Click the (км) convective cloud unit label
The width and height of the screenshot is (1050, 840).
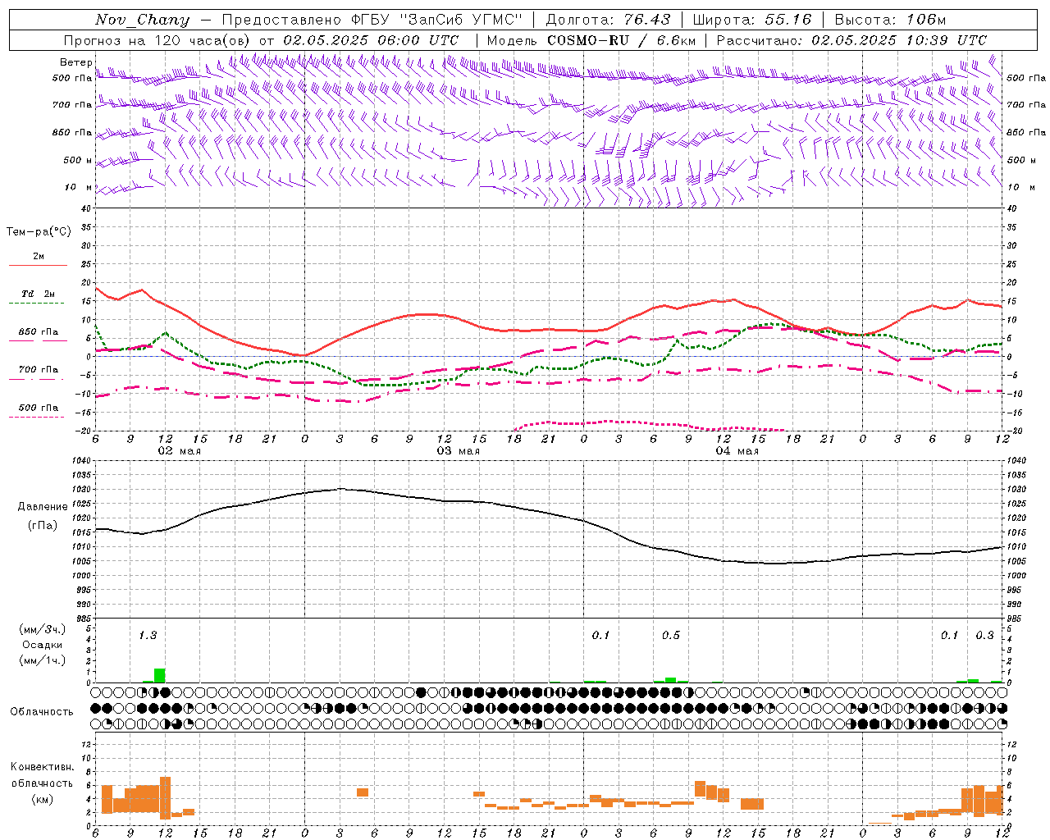coord(42,799)
